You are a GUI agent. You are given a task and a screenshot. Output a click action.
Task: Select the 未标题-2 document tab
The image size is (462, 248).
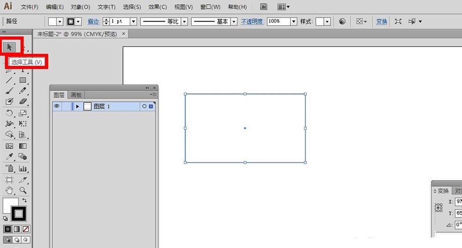pos(77,34)
